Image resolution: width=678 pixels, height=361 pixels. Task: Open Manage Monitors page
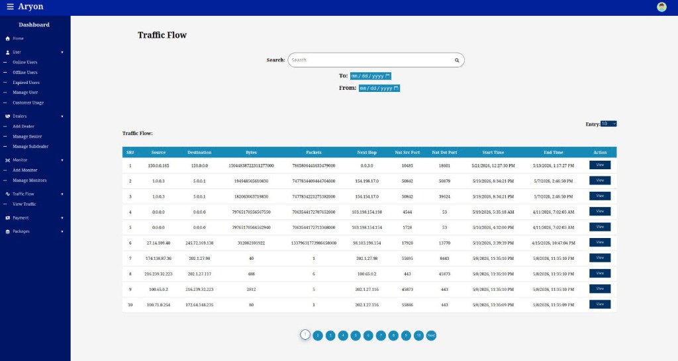pyautogui.click(x=29, y=180)
